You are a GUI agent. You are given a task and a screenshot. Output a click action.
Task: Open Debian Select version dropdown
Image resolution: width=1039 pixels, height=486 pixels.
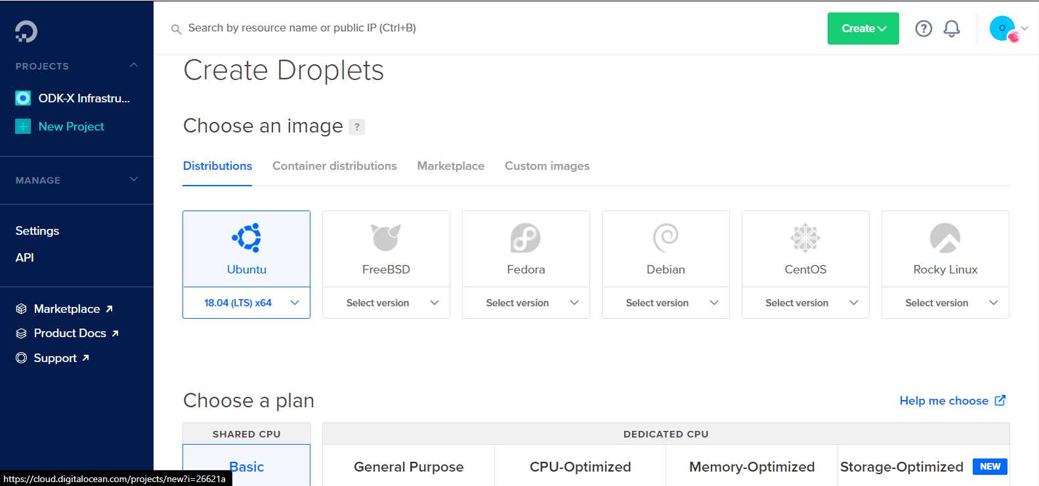(x=666, y=303)
